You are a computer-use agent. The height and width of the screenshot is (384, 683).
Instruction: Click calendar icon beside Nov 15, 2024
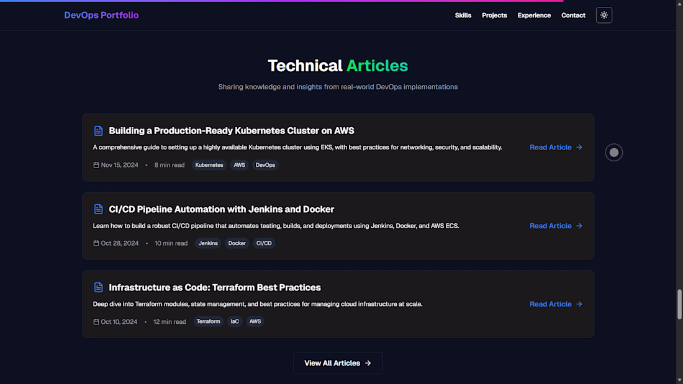pos(96,165)
